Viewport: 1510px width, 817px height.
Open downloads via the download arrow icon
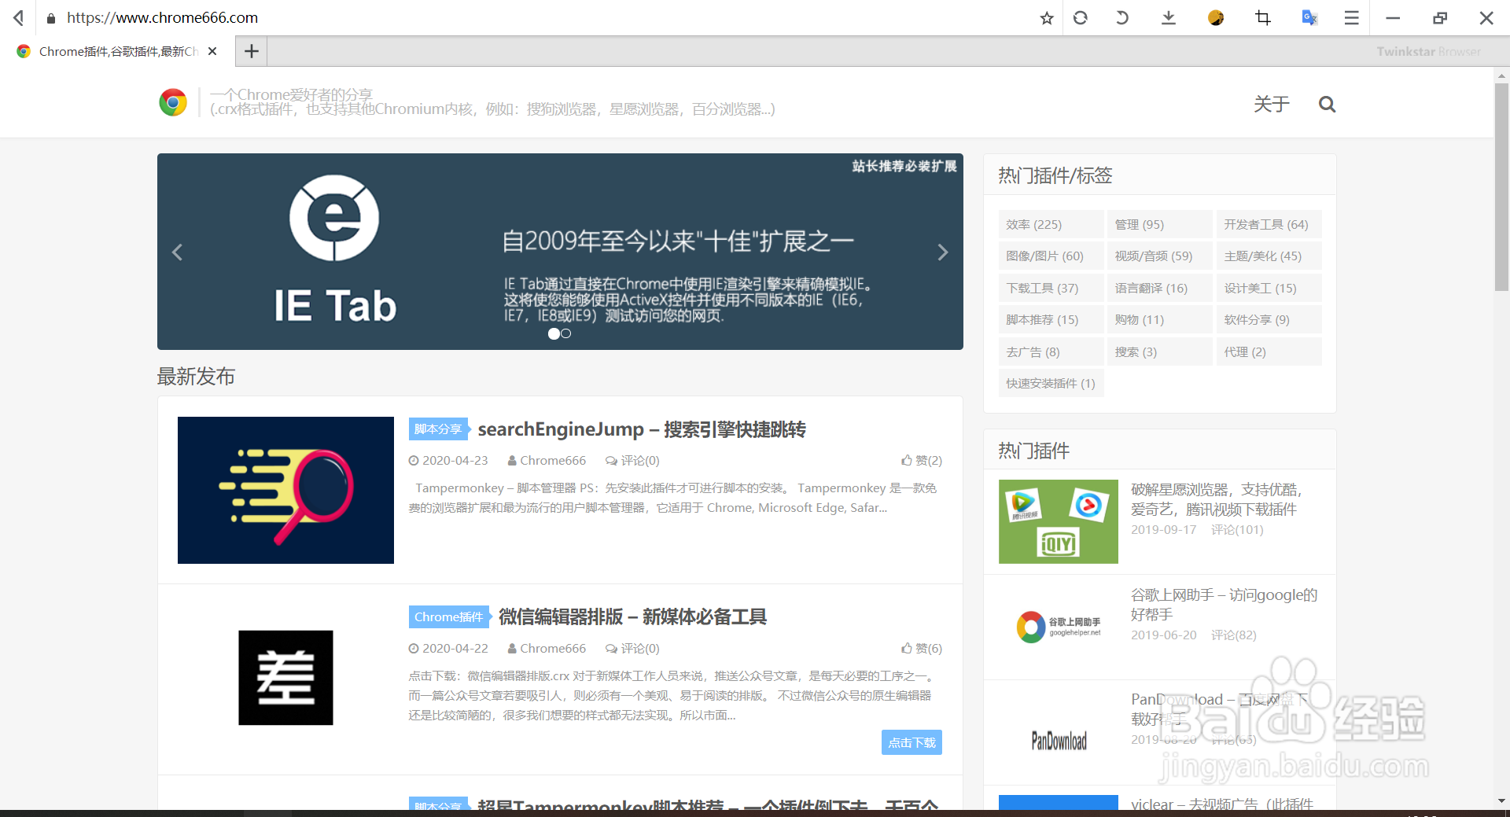[x=1169, y=17]
